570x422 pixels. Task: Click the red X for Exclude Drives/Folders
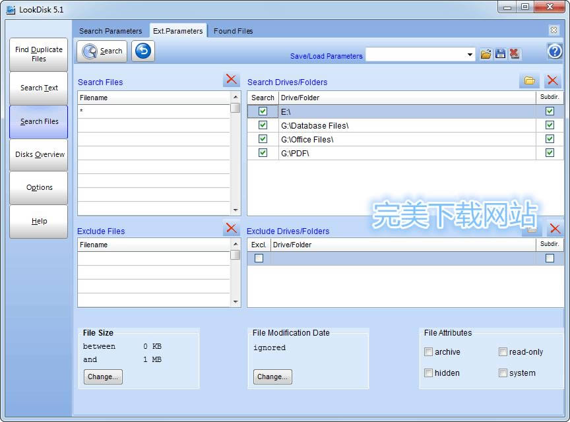555,229
